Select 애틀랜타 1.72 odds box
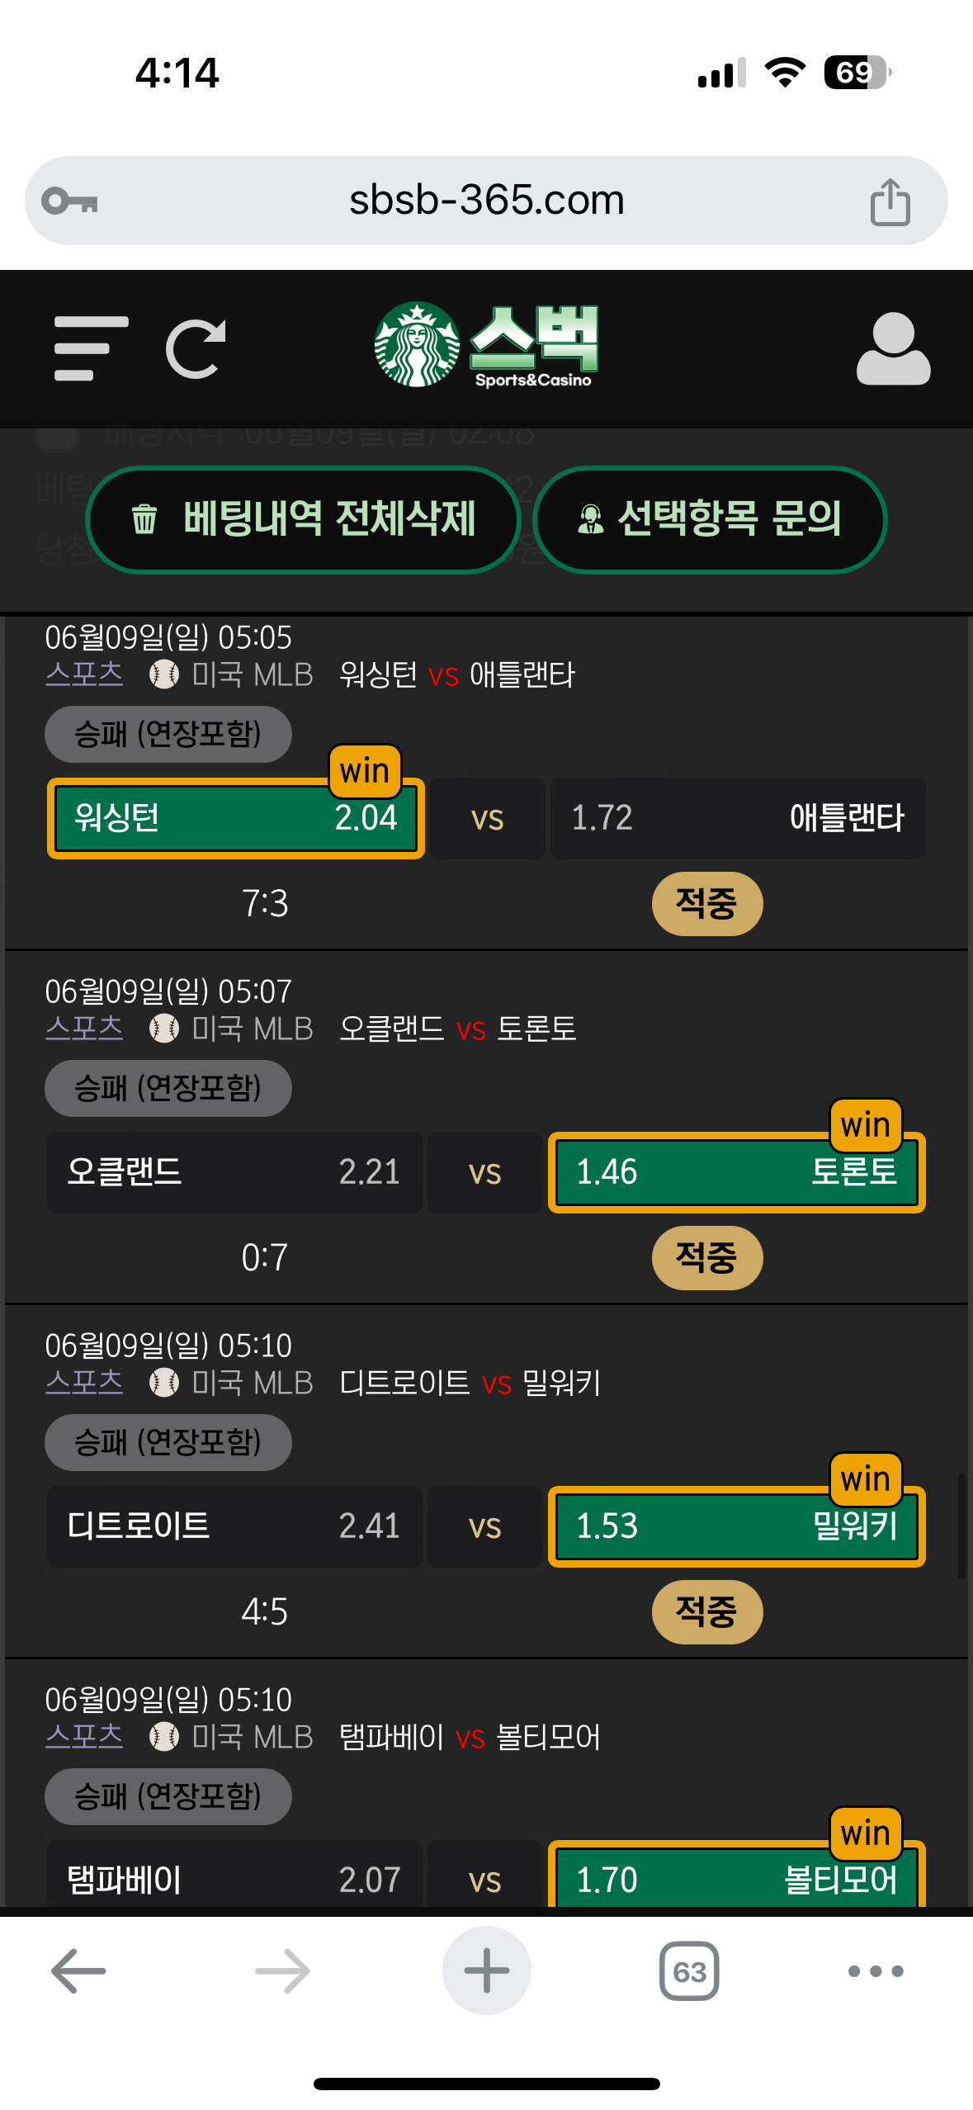The image size is (973, 2110). pos(737,818)
